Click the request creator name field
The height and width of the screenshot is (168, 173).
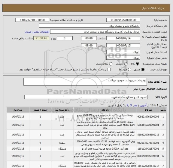[x=95, y=32]
